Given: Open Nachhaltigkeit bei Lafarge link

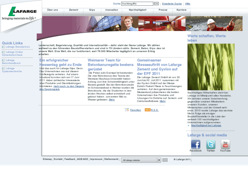Looking at the screenshot, I should coord(206,125).
